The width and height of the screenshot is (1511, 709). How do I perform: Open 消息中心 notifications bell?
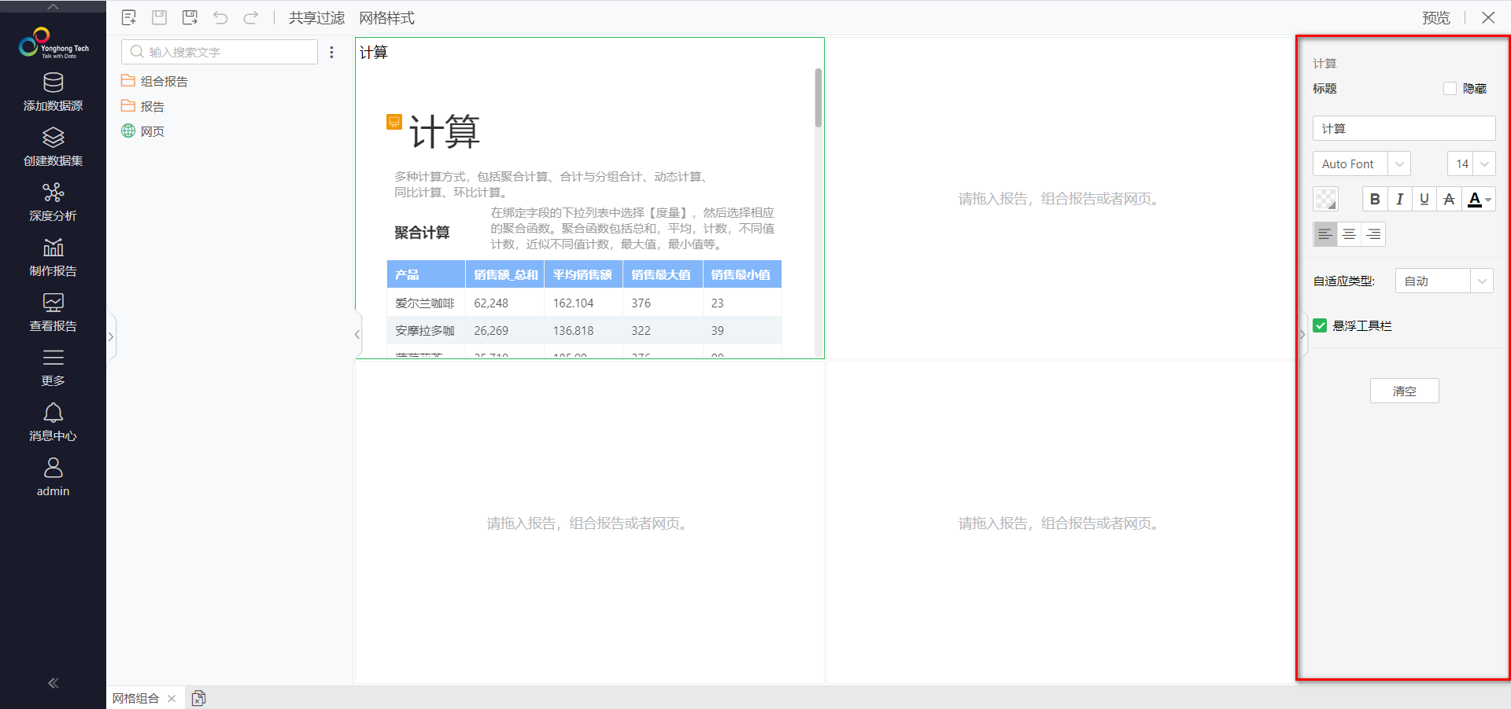53,422
